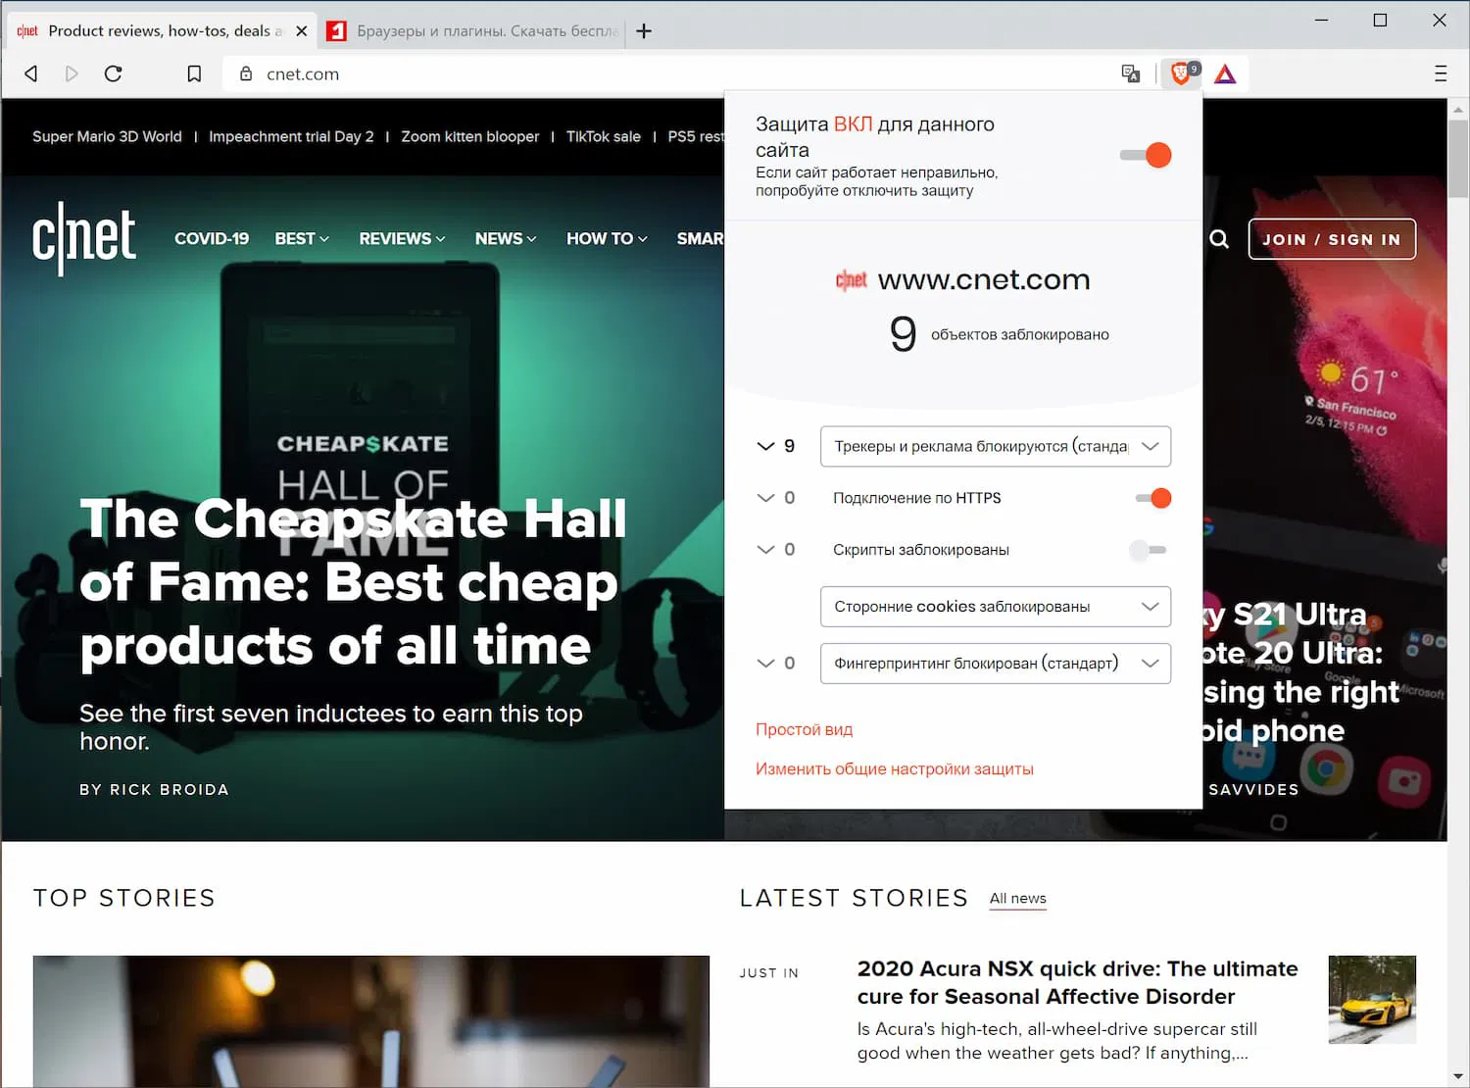1470x1088 pixels.
Task: Click Простой вид link
Action: pos(804,729)
